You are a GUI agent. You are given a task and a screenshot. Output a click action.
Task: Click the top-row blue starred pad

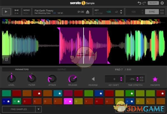[99, 93]
